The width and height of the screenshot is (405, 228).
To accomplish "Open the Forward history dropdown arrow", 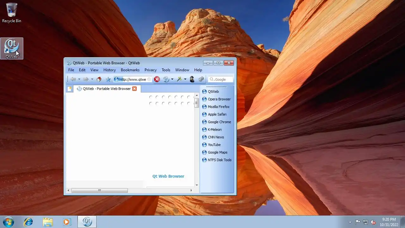I will [x=92, y=79].
